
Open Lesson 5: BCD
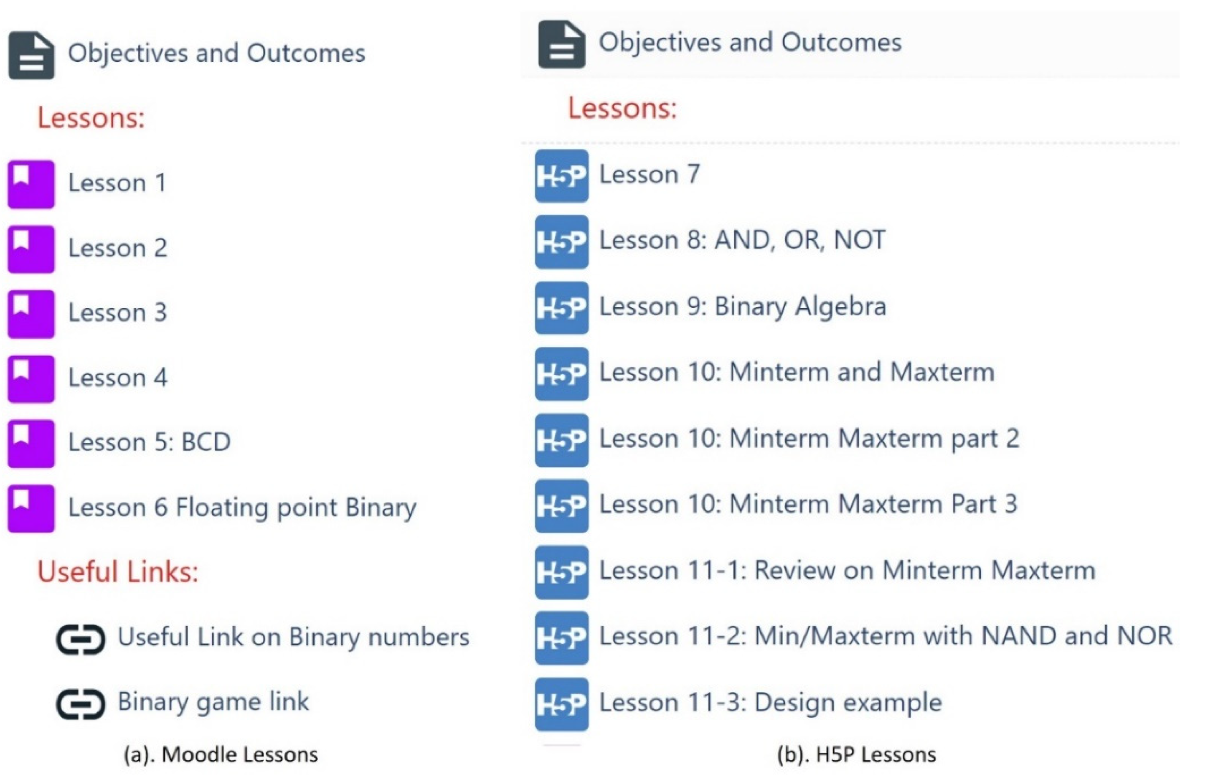click(149, 442)
